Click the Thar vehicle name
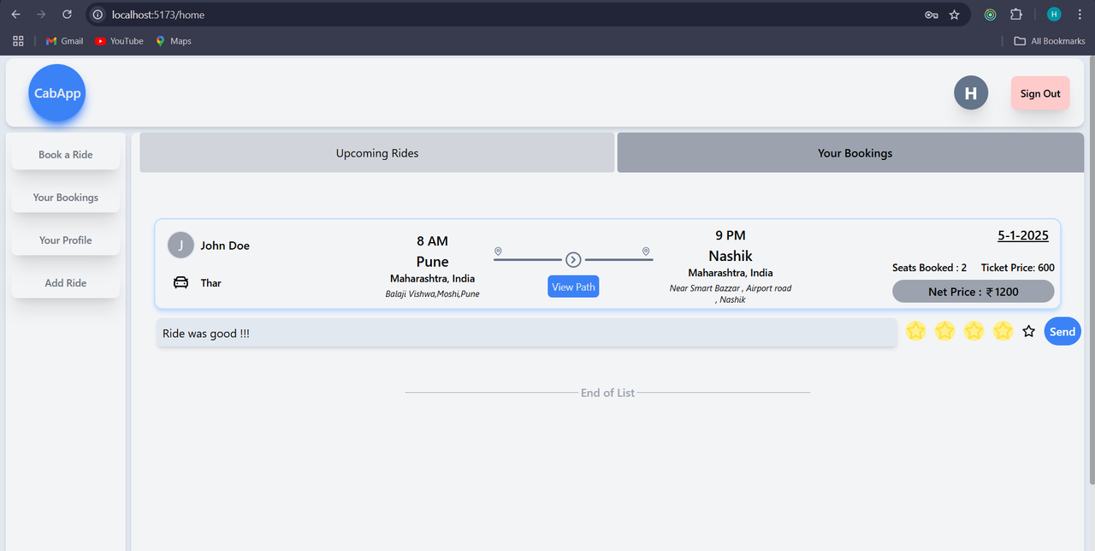The image size is (1095, 551). [210, 282]
